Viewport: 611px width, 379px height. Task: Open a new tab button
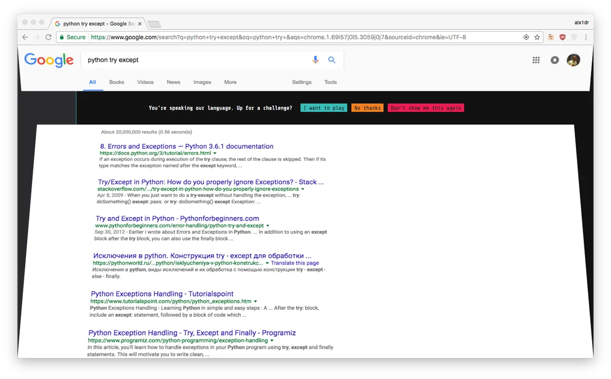point(154,24)
